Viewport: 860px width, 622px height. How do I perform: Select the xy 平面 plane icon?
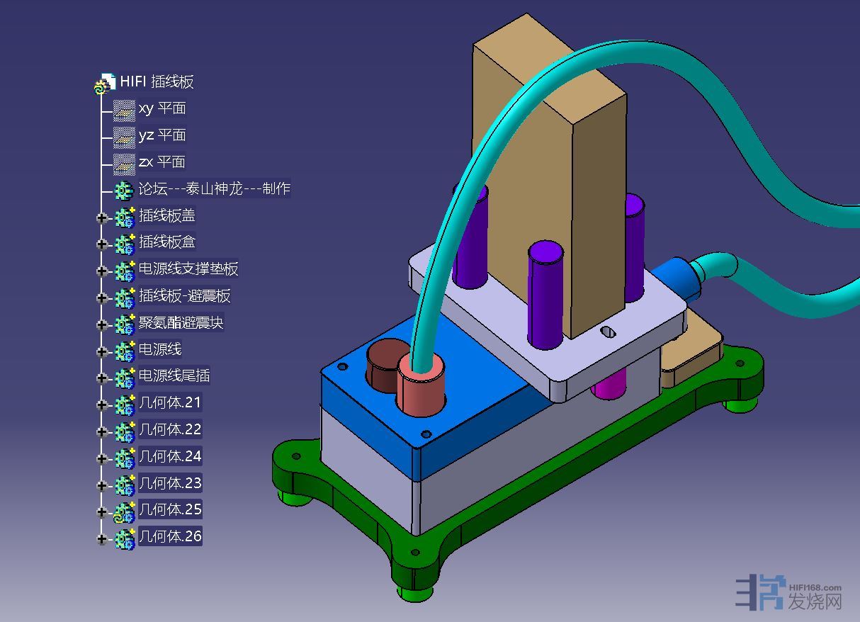coord(124,110)
